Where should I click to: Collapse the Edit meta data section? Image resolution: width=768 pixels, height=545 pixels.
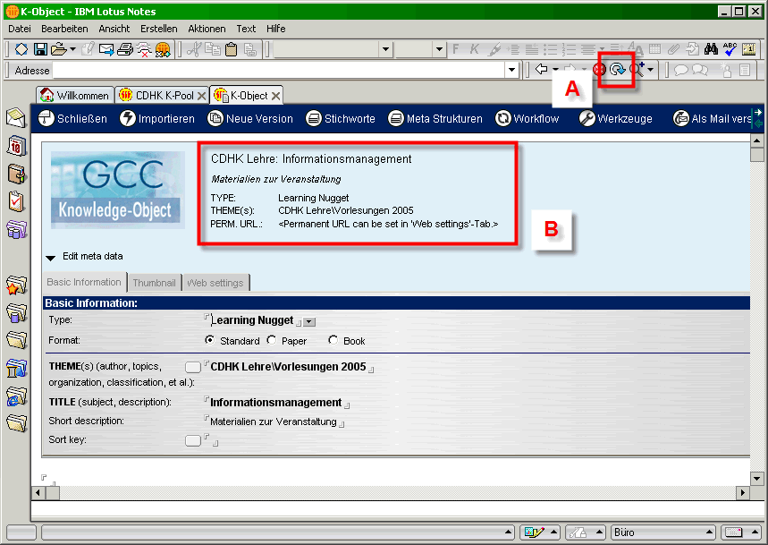(50, 258)
